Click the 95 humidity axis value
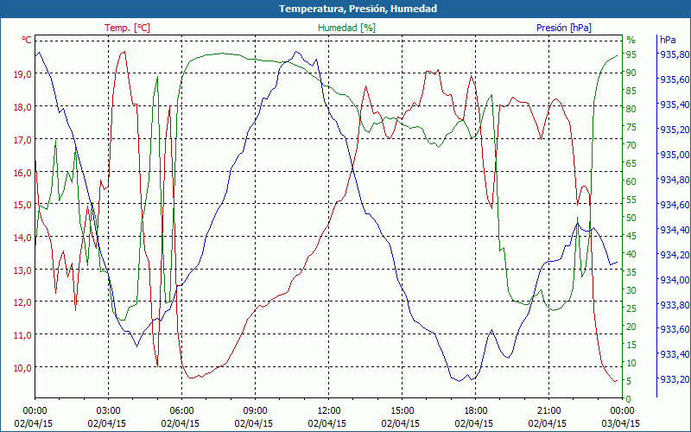Screen dimensions: 691x432 coord(631,54)
